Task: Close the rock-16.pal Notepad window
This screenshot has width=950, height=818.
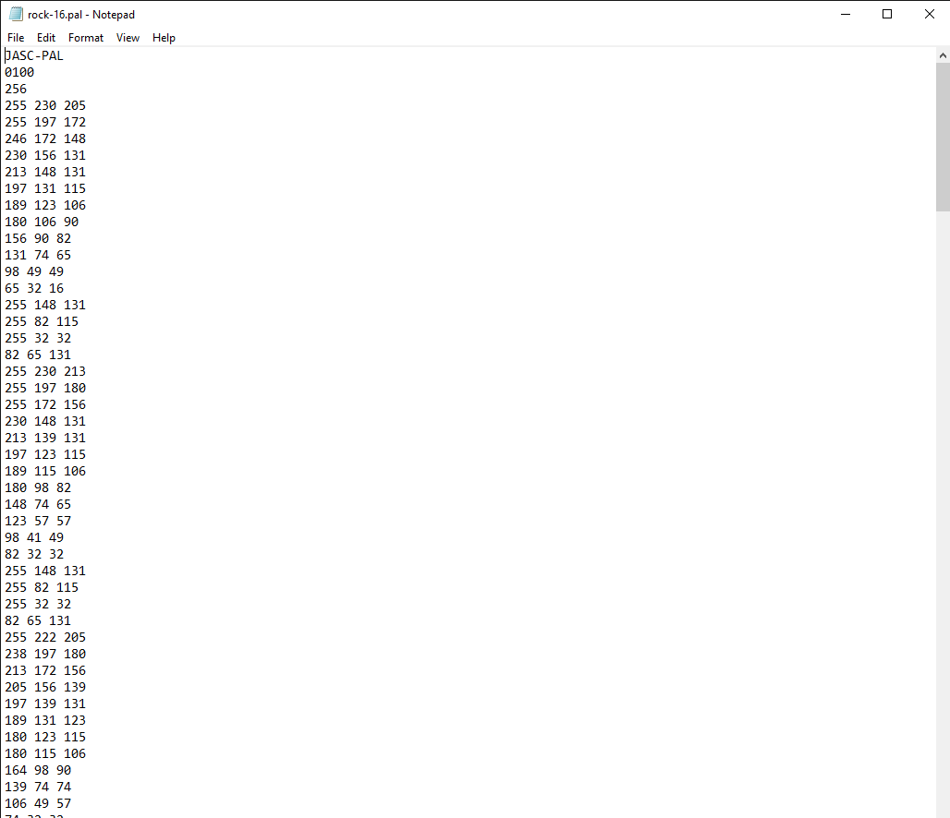Action: (x=929, y=14)
